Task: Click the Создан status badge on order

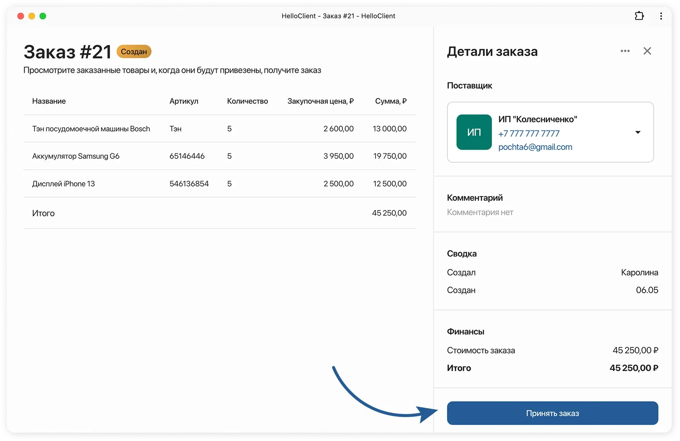Action: (x=134, y=52)
